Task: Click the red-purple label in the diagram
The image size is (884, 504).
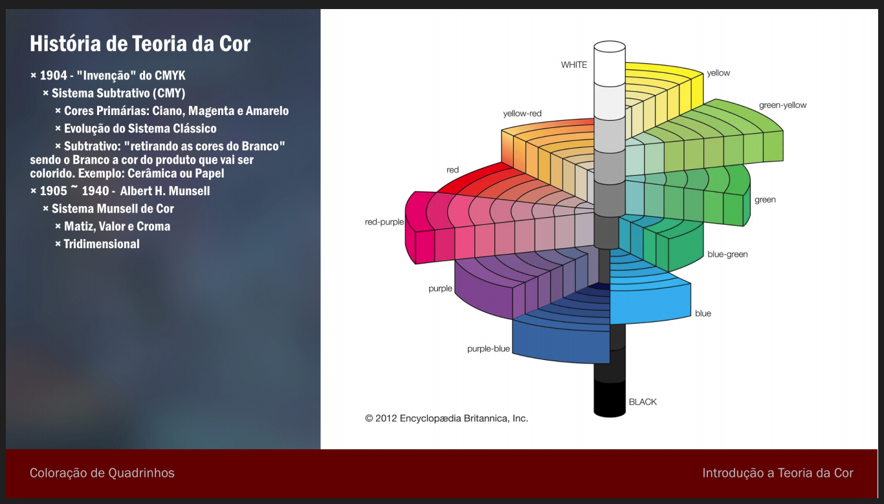Action: pyautogui.click(x=384, y=222)
